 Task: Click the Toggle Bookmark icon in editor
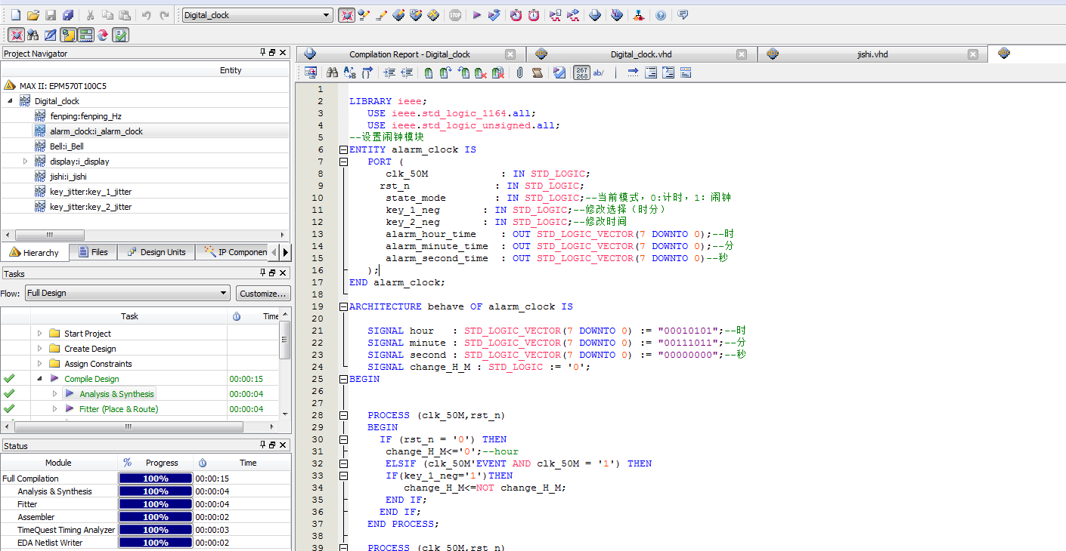[x=428, y=72]
